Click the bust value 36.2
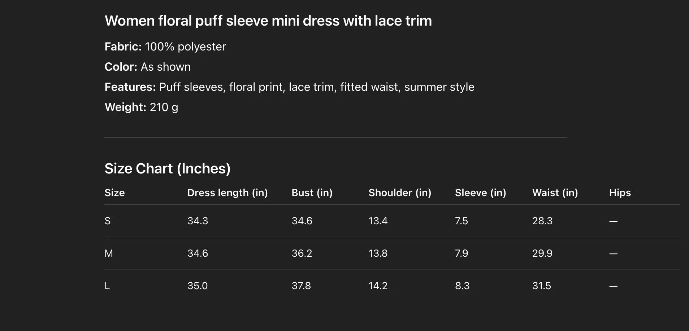The image size is (689, 331). (302, 253)
